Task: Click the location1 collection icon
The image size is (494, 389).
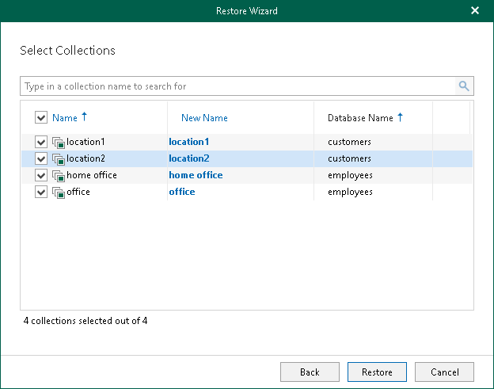Action: pyautogui.click(x=59, y=143)
